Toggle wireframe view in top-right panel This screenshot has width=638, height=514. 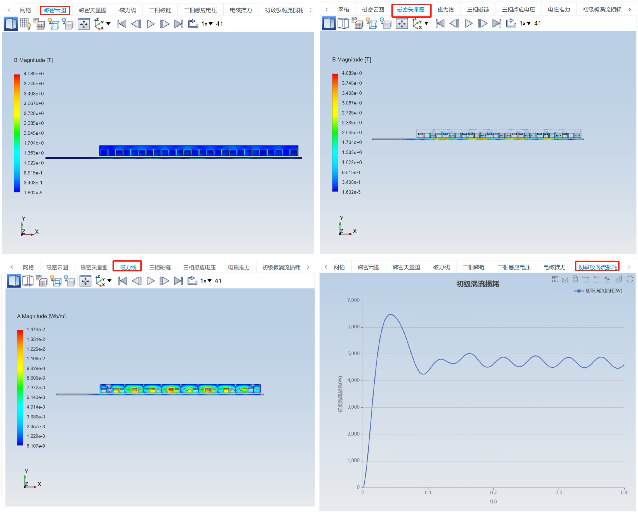coord(343,23)
